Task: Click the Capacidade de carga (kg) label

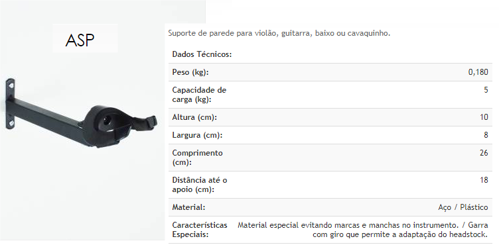Action: coord(199,95)
